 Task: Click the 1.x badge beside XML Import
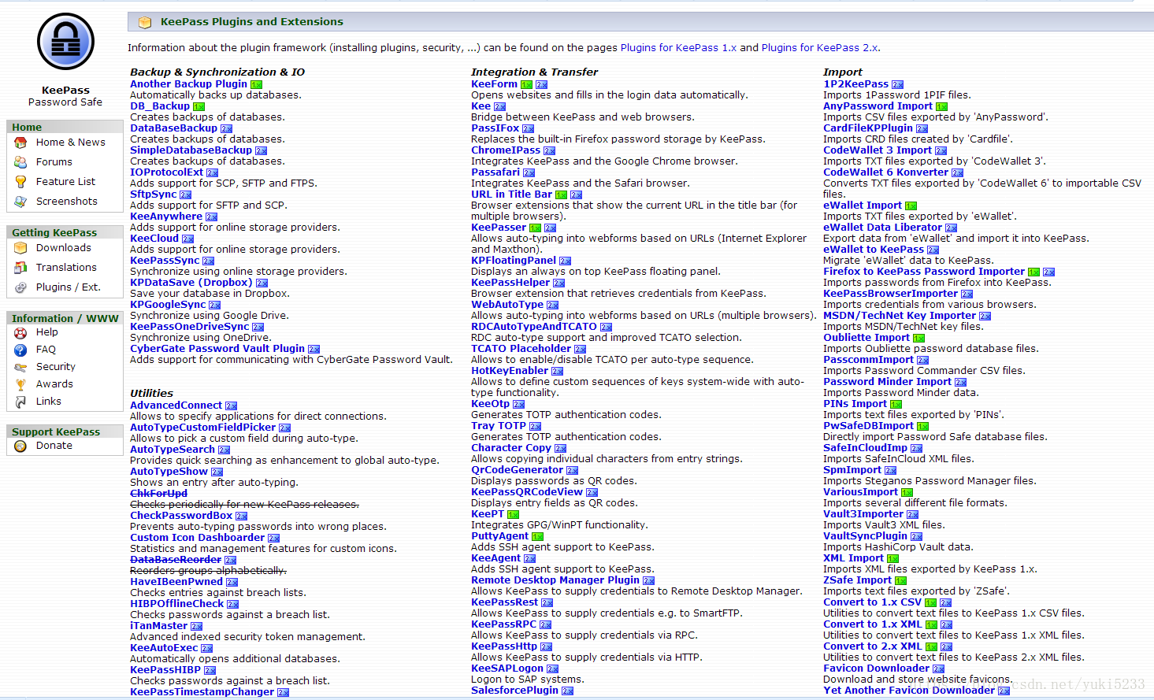[892, 558]
